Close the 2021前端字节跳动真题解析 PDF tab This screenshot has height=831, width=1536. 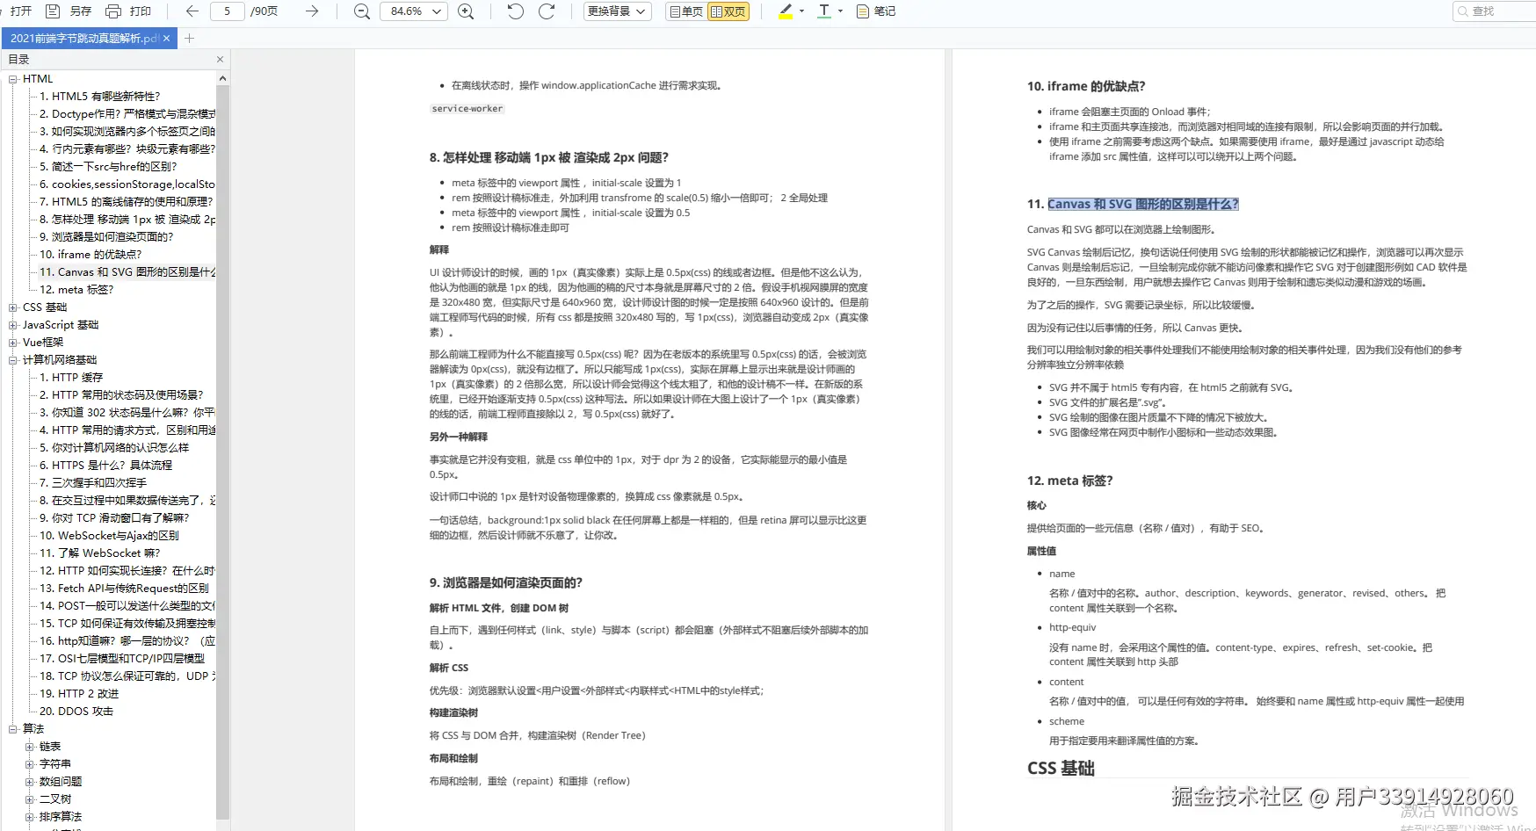tap(167, 39)
